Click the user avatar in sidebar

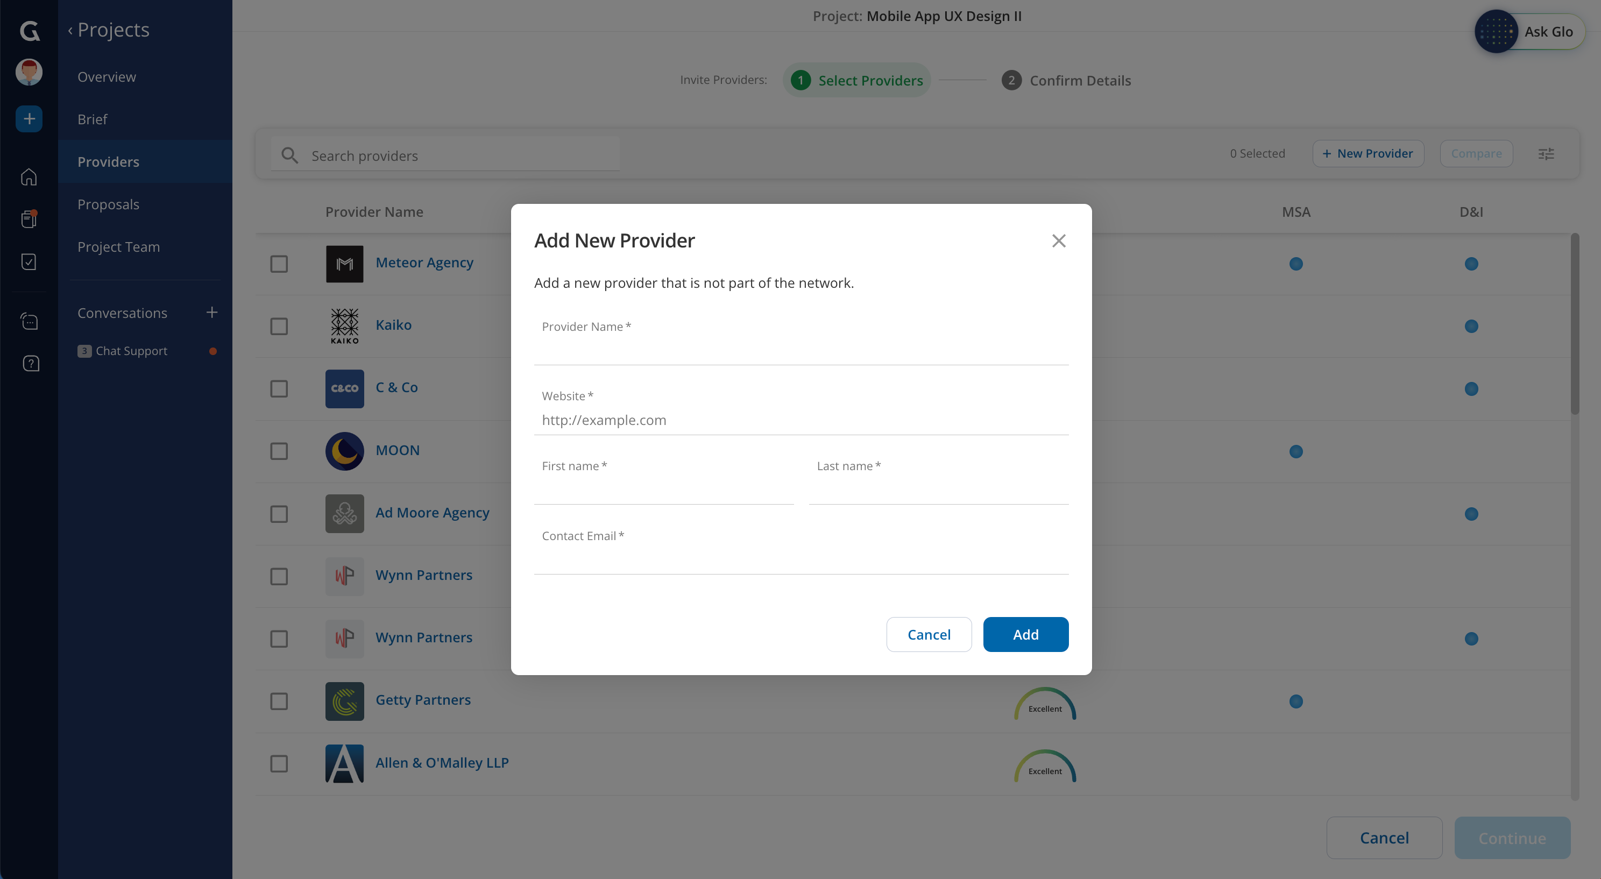(29, 72)
